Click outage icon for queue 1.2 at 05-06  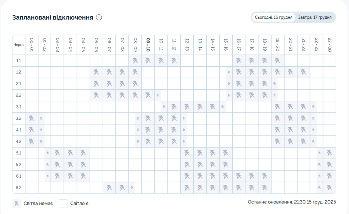(x=96, y=72)
